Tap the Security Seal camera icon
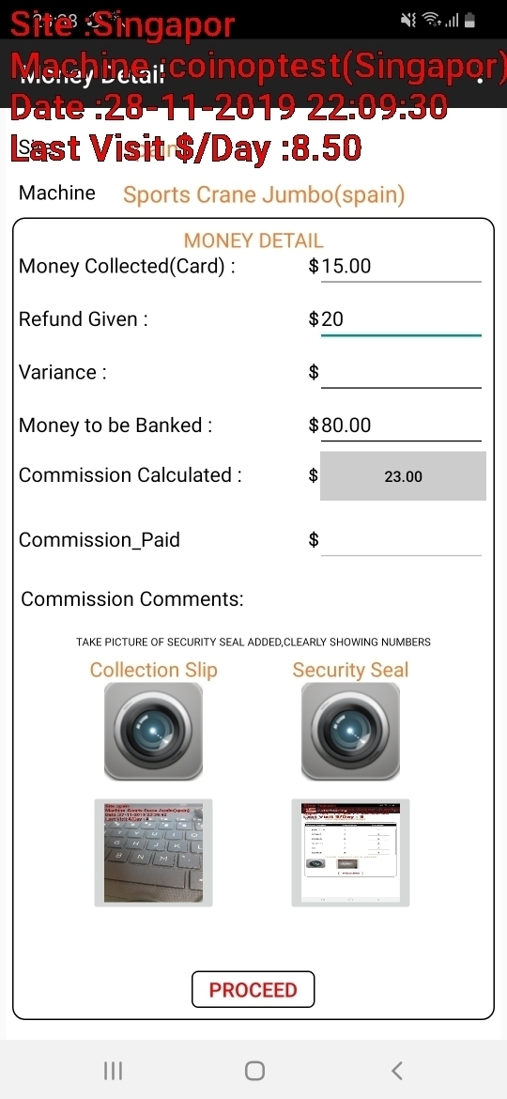Screen dimensions: 507x1099 click(350, 731)
